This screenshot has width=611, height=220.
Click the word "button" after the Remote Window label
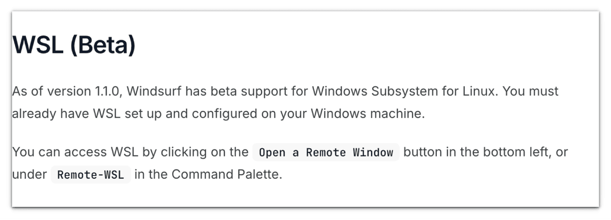click(422, 152)
